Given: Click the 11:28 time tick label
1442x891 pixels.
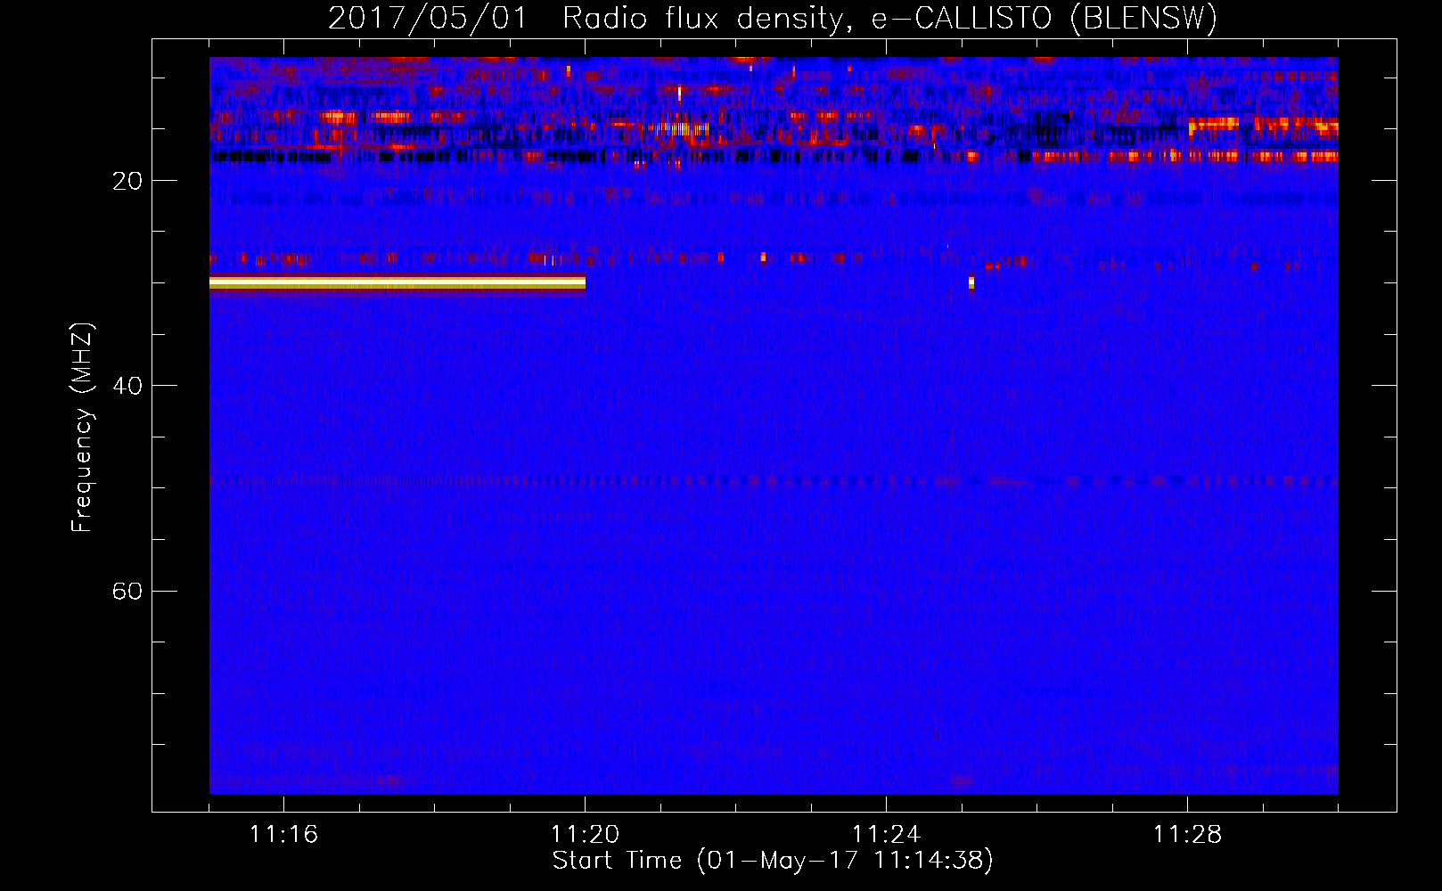Looking at the screenshot, I should click(1187, 835).
